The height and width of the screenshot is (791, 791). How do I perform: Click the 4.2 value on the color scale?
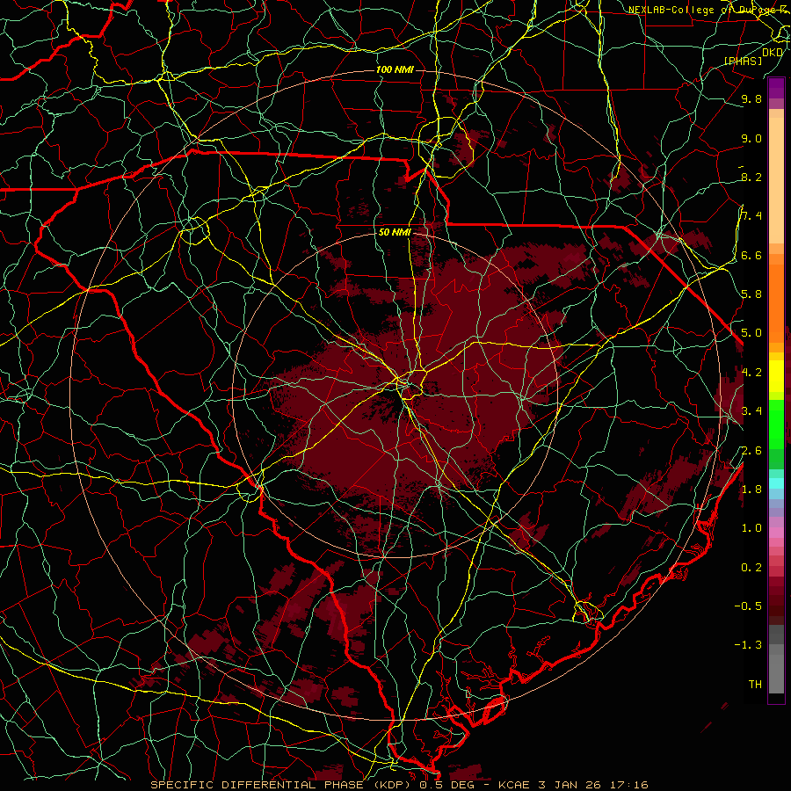pos(751,373)
